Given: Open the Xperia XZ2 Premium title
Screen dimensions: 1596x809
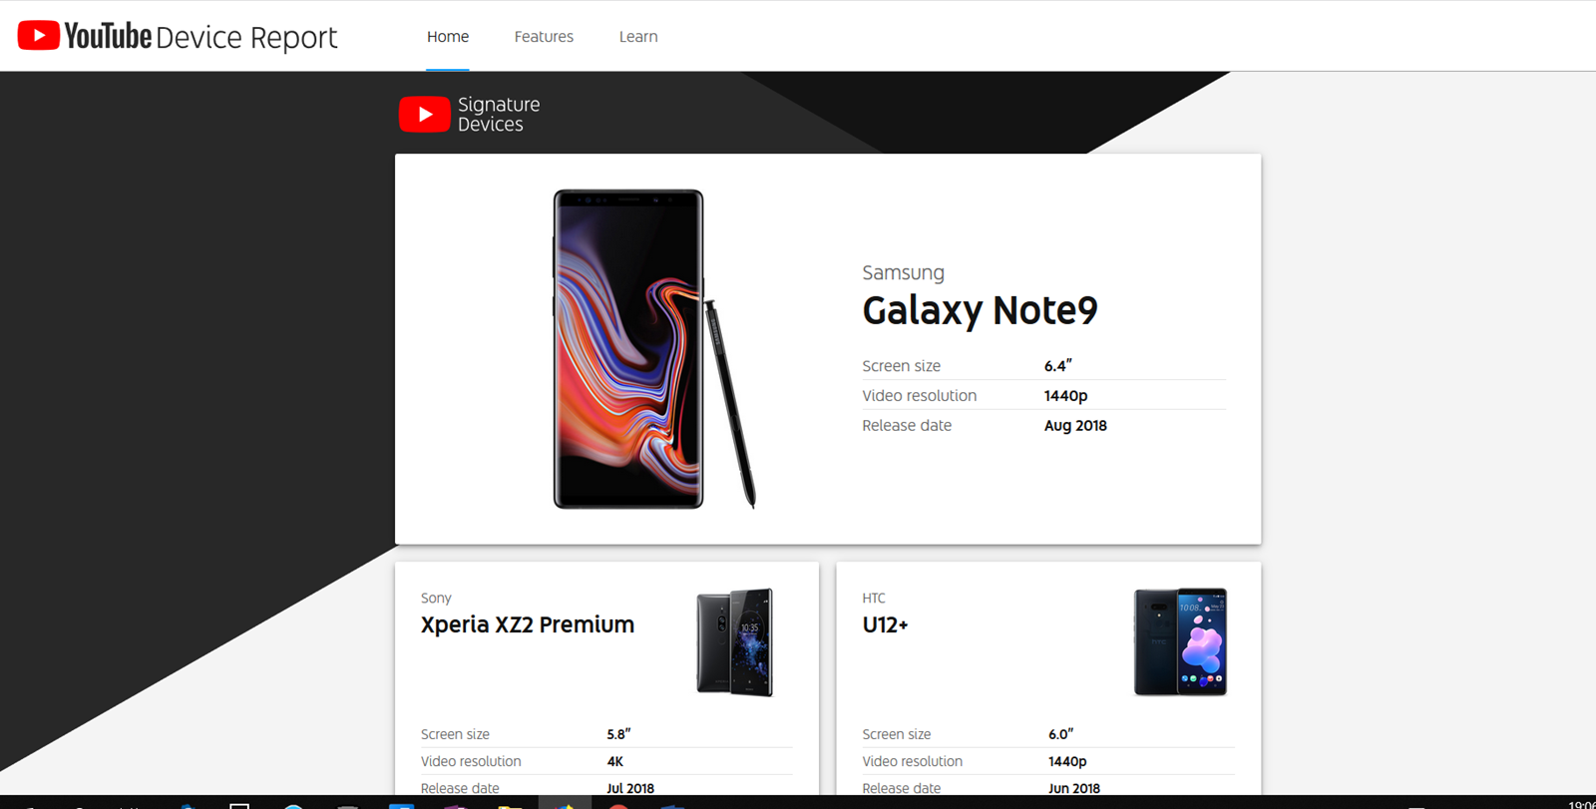Looking at the screenshot, I should tap(528, 624).
